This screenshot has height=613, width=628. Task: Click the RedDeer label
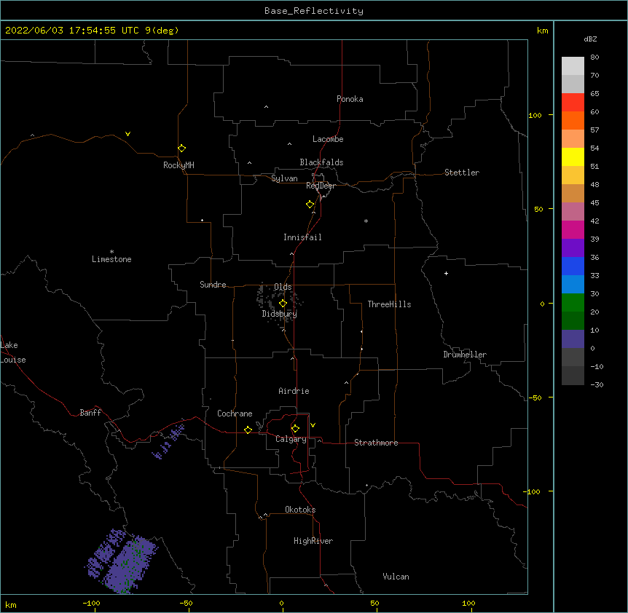321,186
